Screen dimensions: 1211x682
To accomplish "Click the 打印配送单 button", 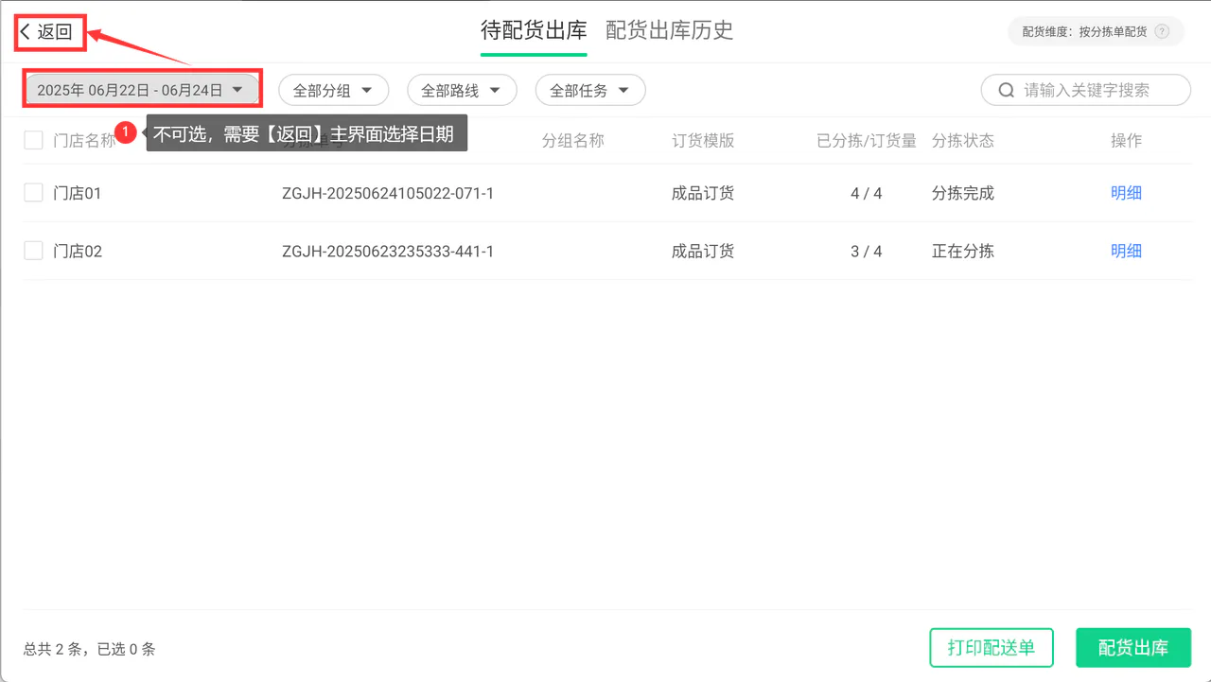I will (992, 648).
